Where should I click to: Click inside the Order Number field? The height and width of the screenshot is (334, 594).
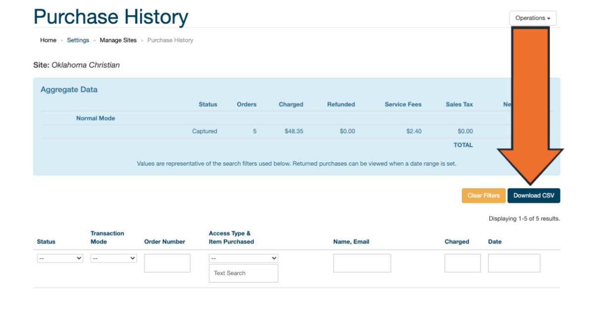(x=167, y=263)
